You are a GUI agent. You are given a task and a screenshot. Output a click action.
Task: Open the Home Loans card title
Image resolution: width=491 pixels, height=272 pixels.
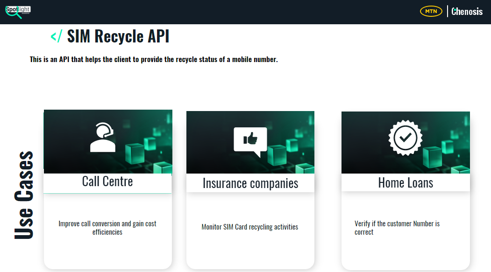point(406,182)
